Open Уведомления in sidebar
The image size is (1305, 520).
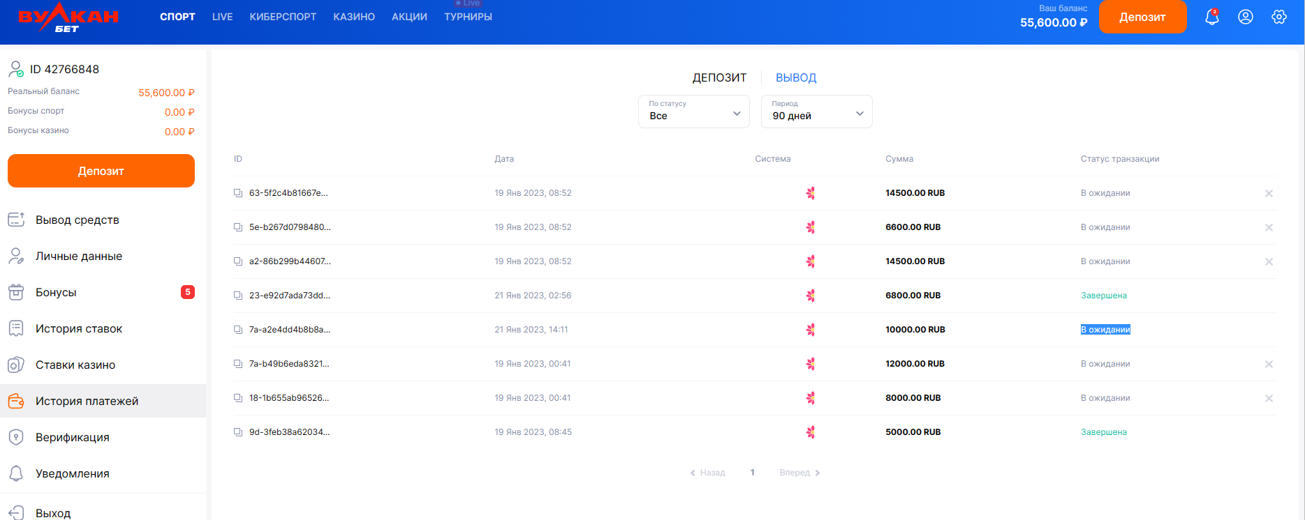coord(103,473)
